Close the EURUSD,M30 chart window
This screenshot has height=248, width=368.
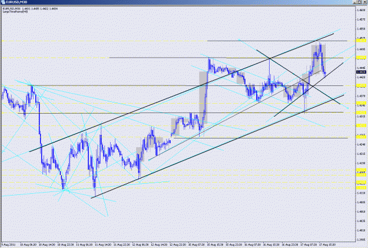[364, 2]
